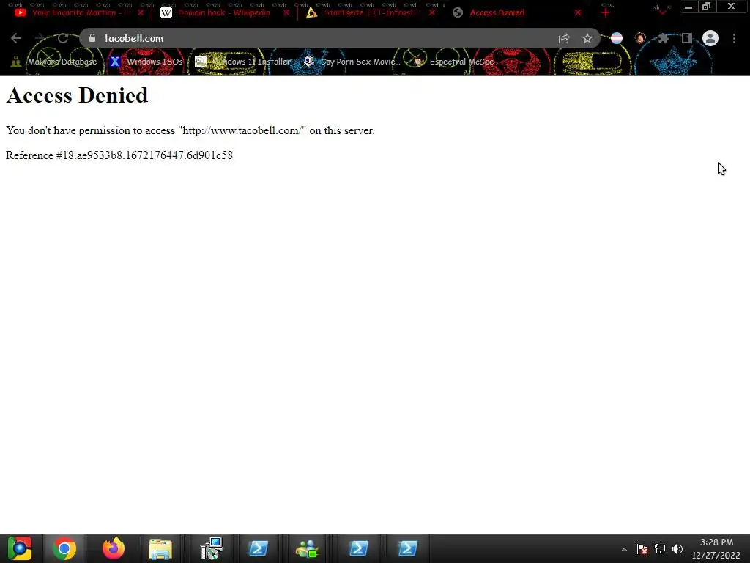This screenshot has width=750, height=563.
Task: Click the Access Denied heading
Action: [77, 95]
